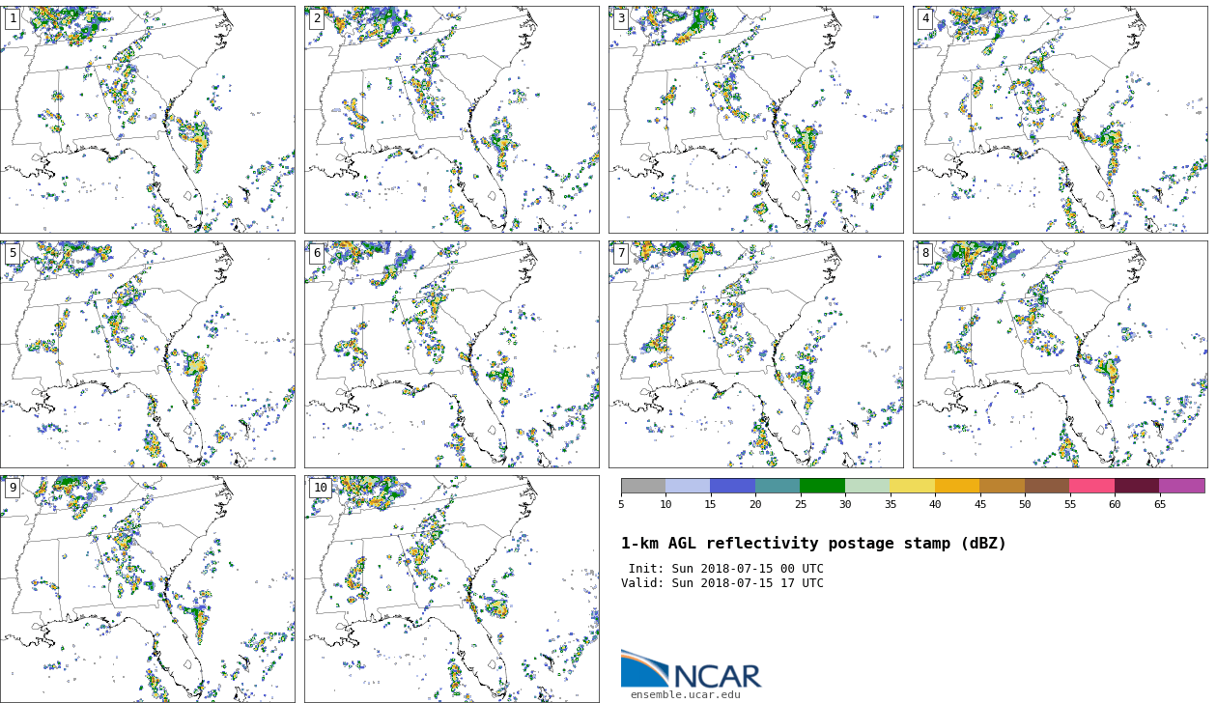
Task: Pick the gray 5–10 dBZ swatch
Action: (643, 486)
